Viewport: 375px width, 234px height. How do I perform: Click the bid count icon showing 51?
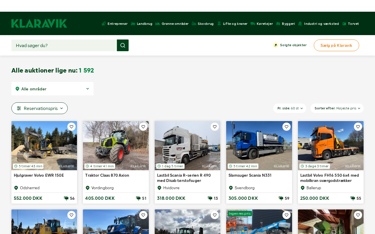138,198
